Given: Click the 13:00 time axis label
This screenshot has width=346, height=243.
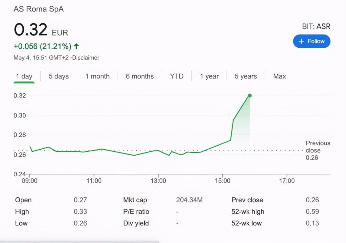Looking at the screenshot, I should (158, 181).
